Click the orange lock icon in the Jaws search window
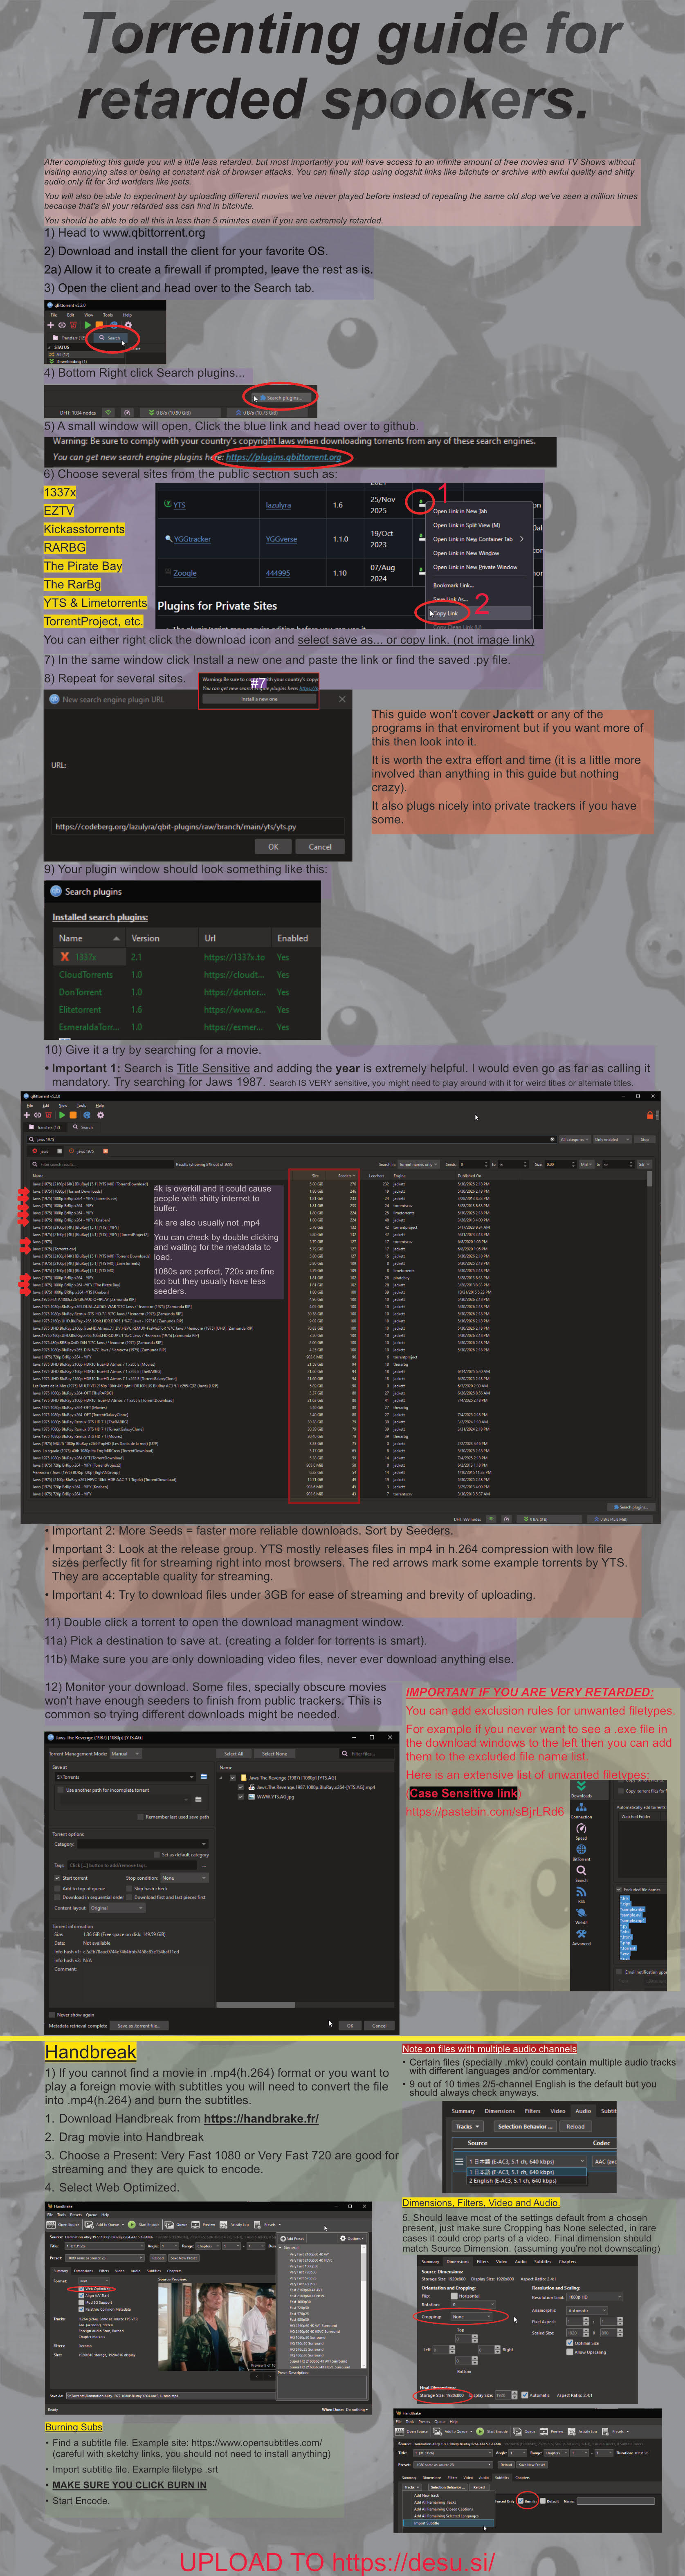The image size is (685, 2576). click(x=650, y=1115)
